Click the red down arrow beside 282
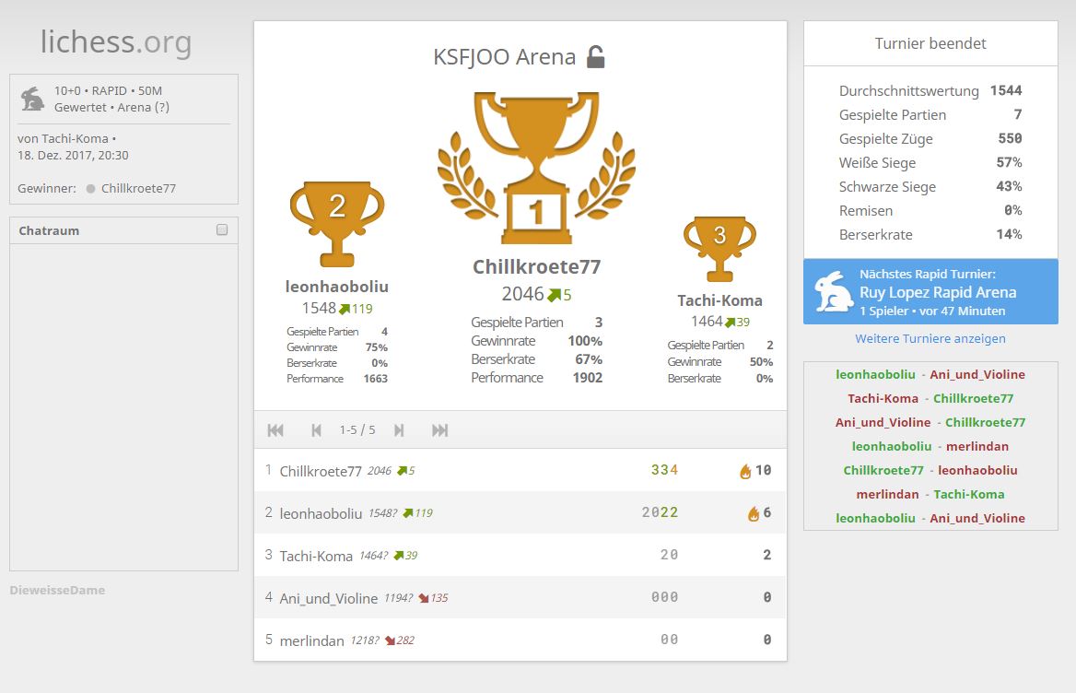Screen dimensions: 1076x693 tap(390, 640)
